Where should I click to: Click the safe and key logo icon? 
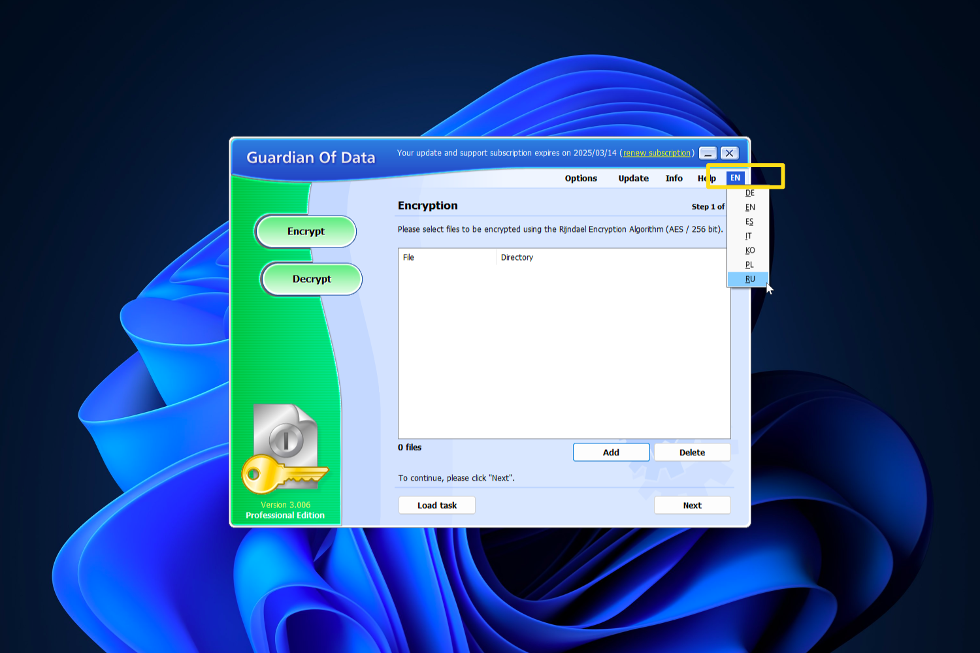tap(286, 449)
